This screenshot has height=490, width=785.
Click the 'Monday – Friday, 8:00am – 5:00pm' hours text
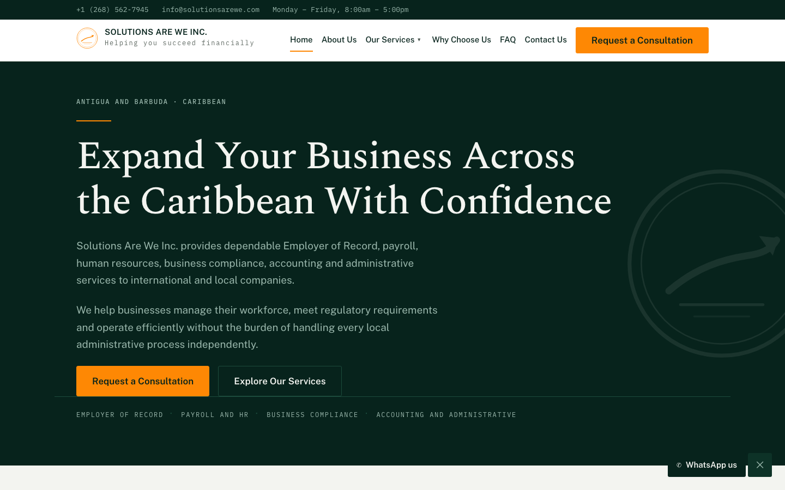point(341,10)
